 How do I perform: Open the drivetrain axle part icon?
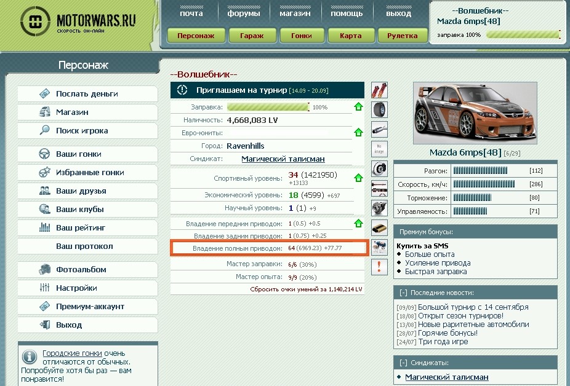pyautogui.click(x=379, y=189)
